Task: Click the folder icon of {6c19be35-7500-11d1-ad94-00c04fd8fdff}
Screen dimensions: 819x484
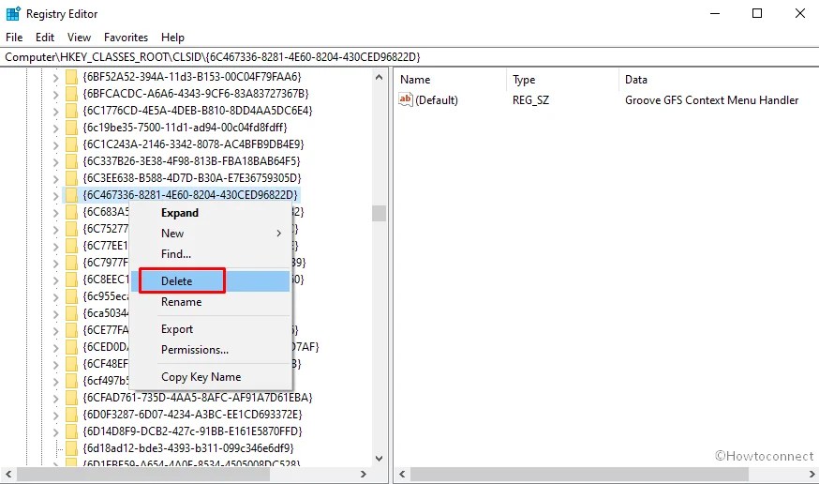Action: coord(71,129)
